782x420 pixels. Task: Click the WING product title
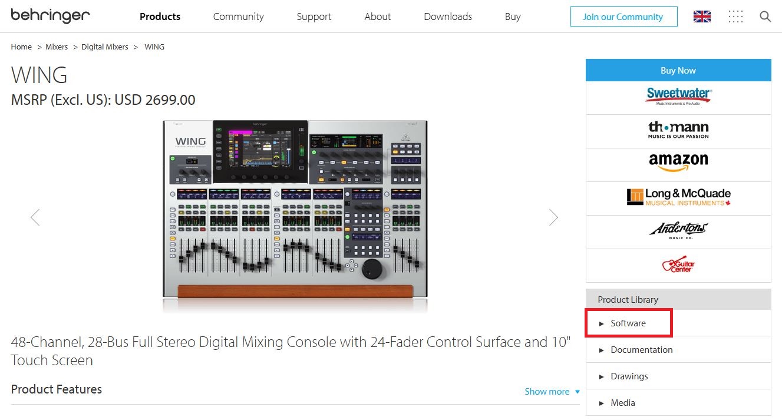coord(39,75)
